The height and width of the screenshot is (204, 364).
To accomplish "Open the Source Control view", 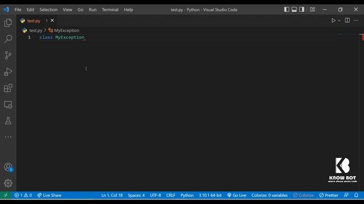I will (8, 56).
